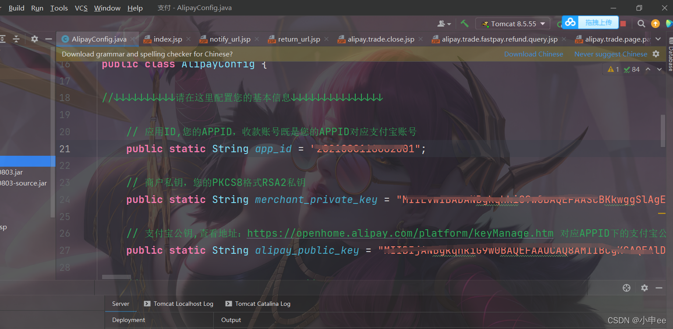The image size is (673, 329).
Task: Click the Build Project hammer icon
Action: point(464,24)
